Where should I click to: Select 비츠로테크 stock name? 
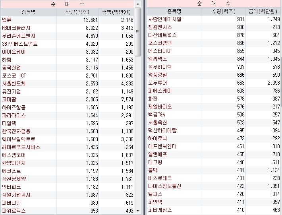tap(160, 178)
